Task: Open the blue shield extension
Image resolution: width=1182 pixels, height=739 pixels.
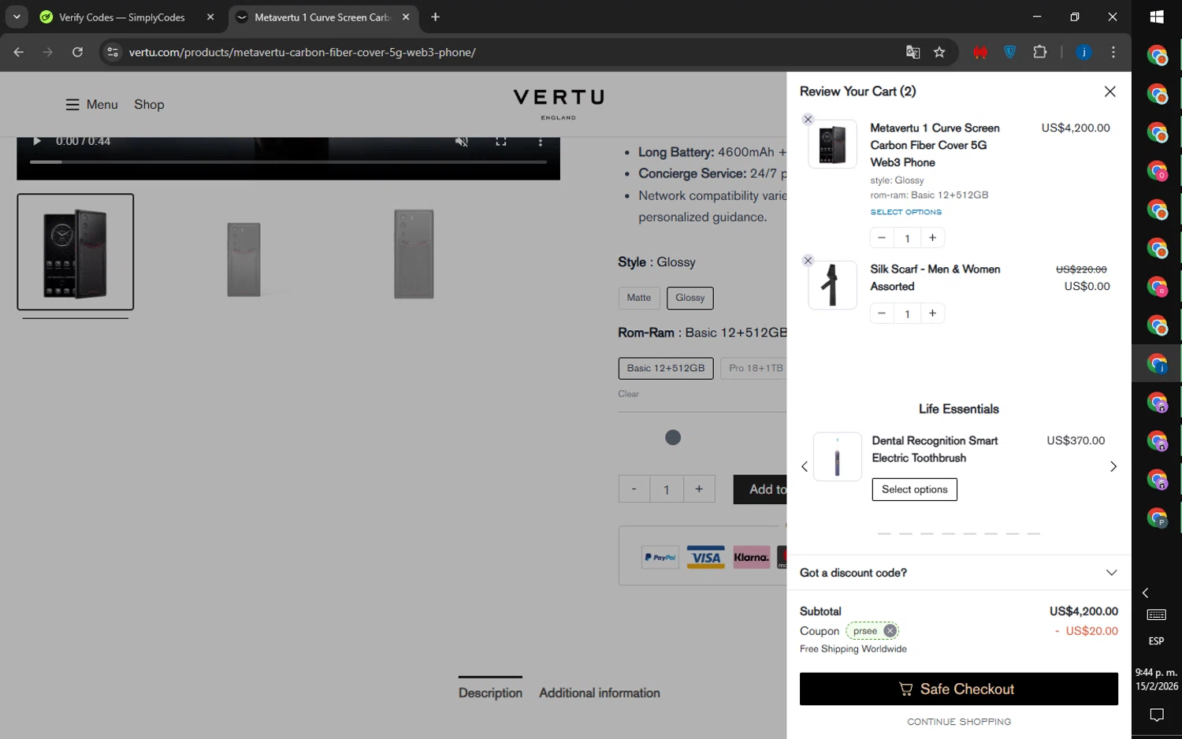Action: click(1010, 52)
